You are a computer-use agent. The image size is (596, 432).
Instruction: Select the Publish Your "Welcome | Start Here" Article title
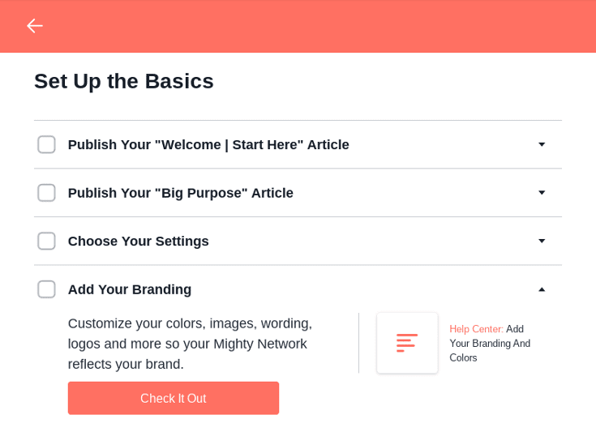click(208, 144)
